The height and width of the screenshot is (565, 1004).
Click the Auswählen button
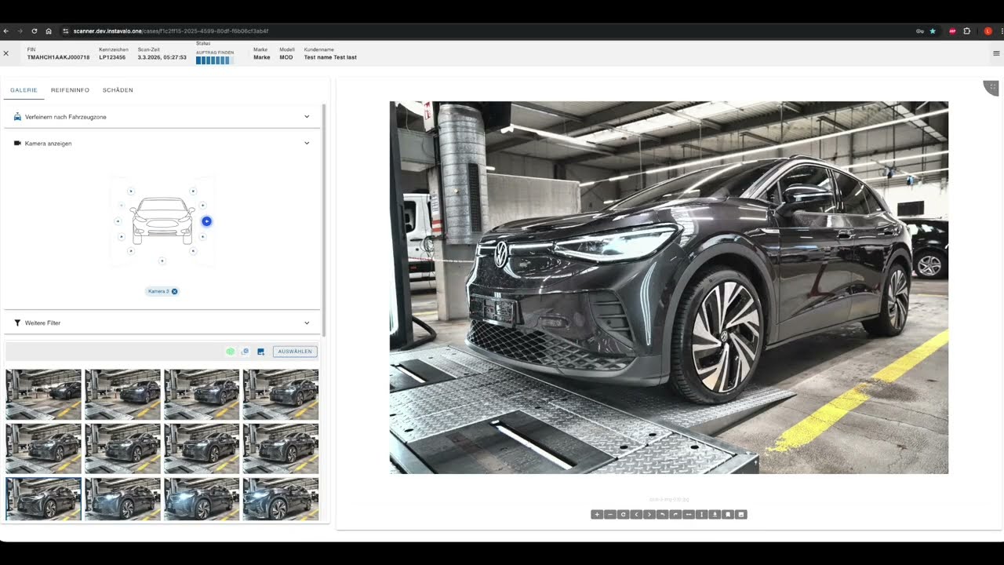tap(295, 352)
